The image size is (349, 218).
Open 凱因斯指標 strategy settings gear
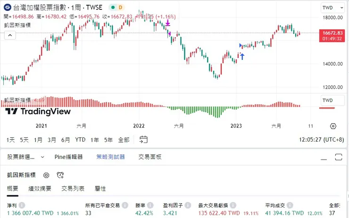[x=46, y=175]
